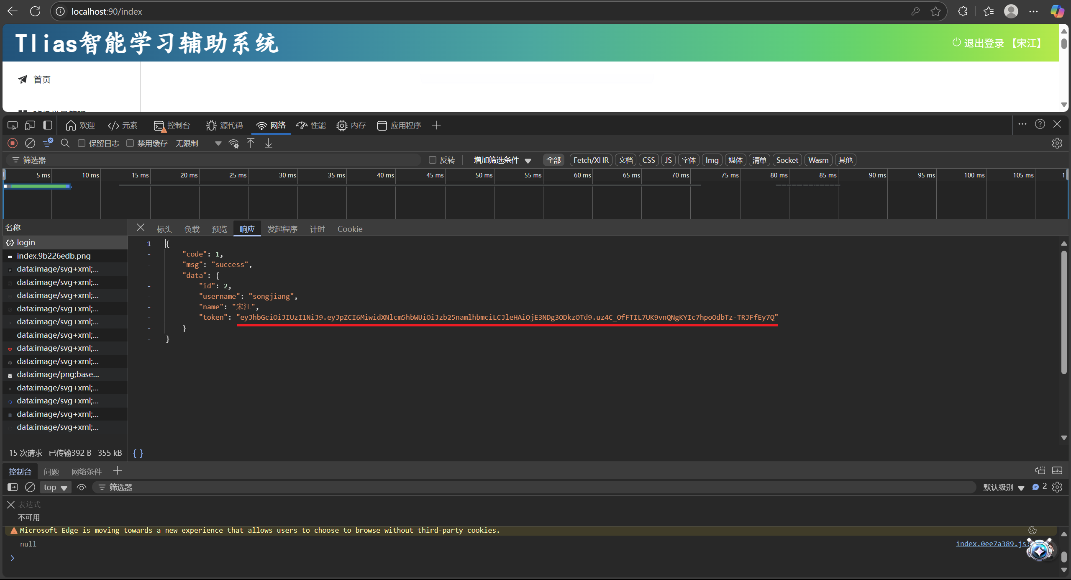Viewport: 1071px width, 580px height.
Task: Open the top context dropdown in console
Action: coord(55,487)
